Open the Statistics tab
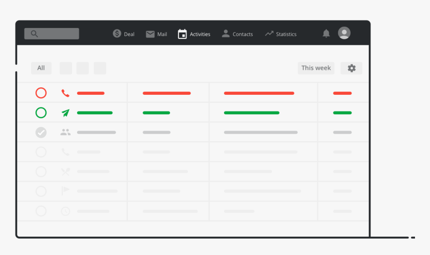The height and width of the screenshot is (255, 430). pos(280,34)
